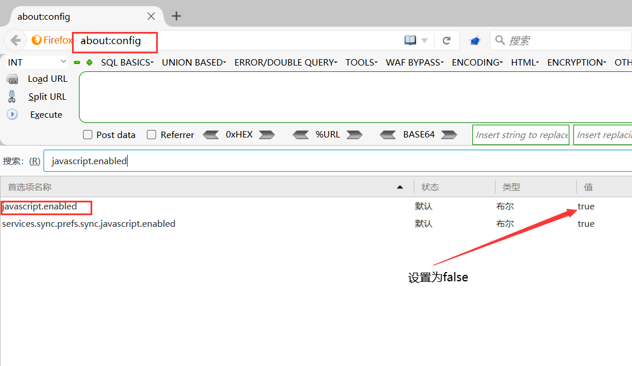Screen dimensions: 632x366
Task: Click right arrow beside %URL
Action: (354, 135)
